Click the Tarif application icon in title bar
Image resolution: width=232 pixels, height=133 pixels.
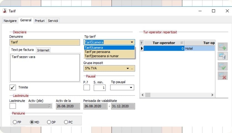point(5,11)
